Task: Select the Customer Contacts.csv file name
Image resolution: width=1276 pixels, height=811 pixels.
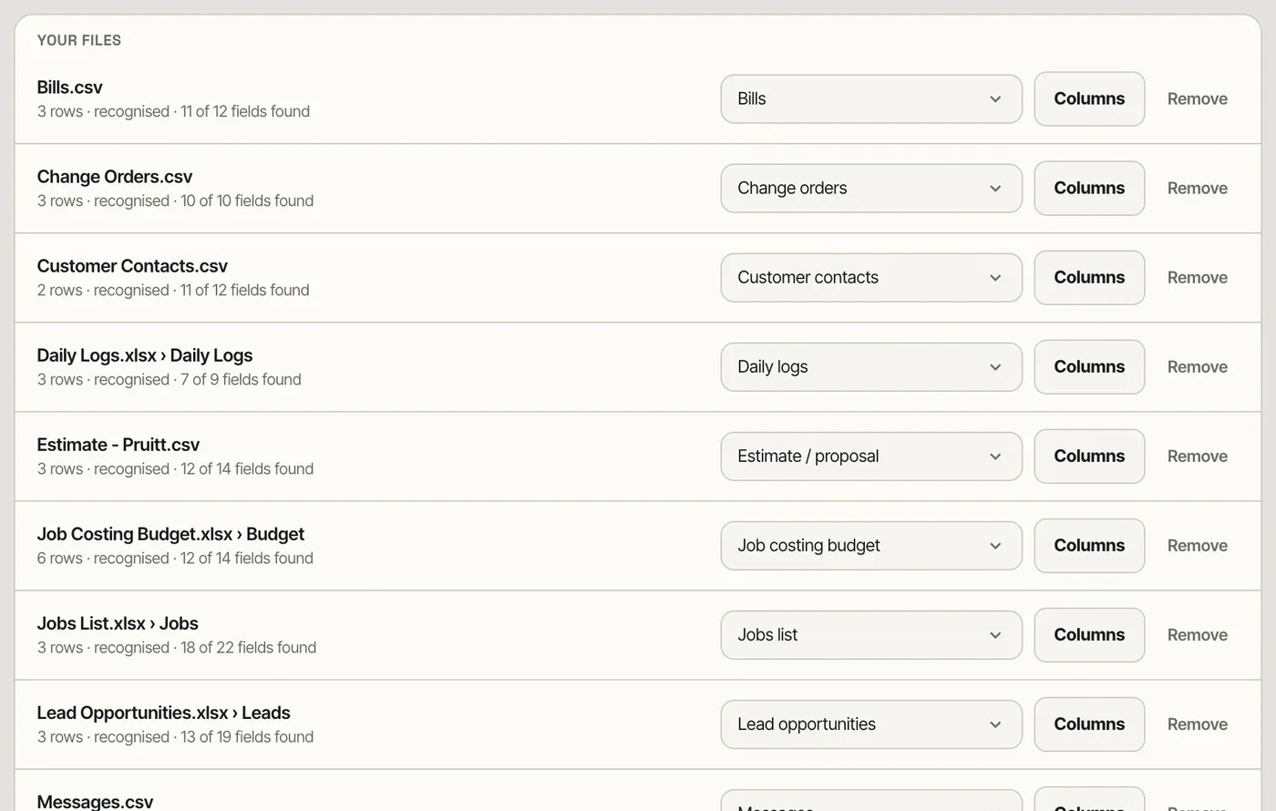Action: (x=132, y=266)
